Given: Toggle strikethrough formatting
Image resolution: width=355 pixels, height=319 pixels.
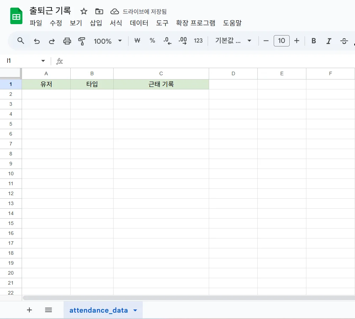Looking at the screenshot, I should tap(344, 41).
